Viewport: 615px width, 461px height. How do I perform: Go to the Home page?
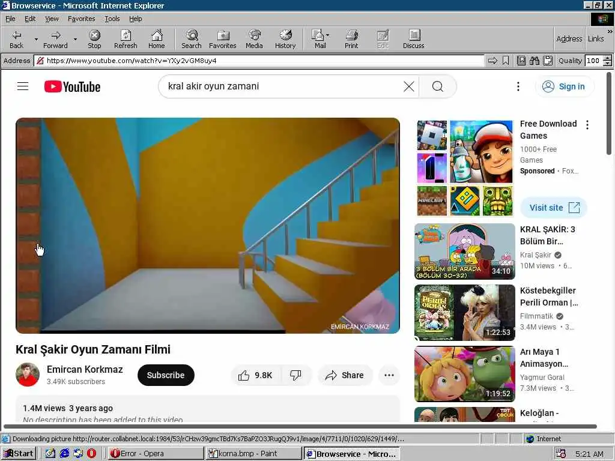157,39
